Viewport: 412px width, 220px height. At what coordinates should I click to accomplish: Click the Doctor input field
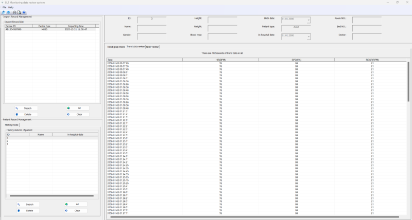[367, 36]
